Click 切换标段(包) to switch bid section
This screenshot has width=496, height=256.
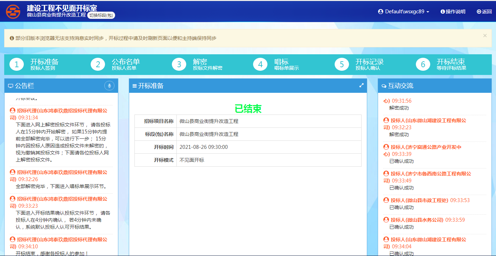[x=101, y=15]
